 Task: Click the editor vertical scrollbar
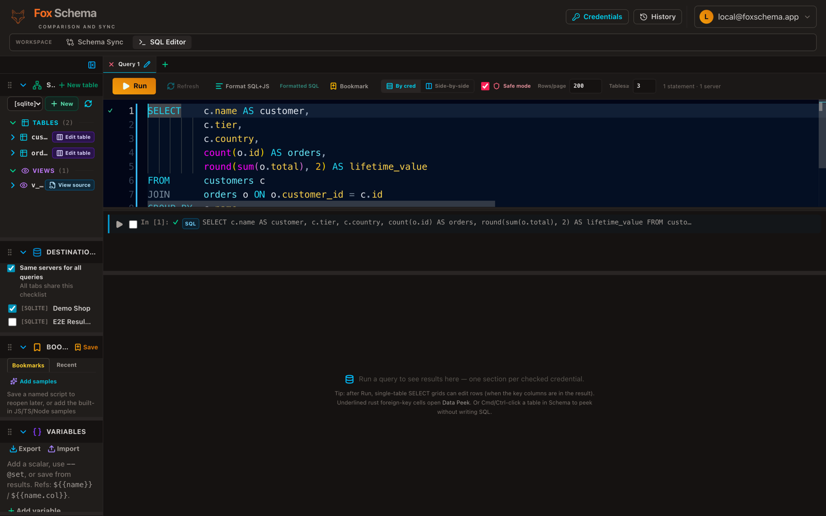[x=822, y=134]
